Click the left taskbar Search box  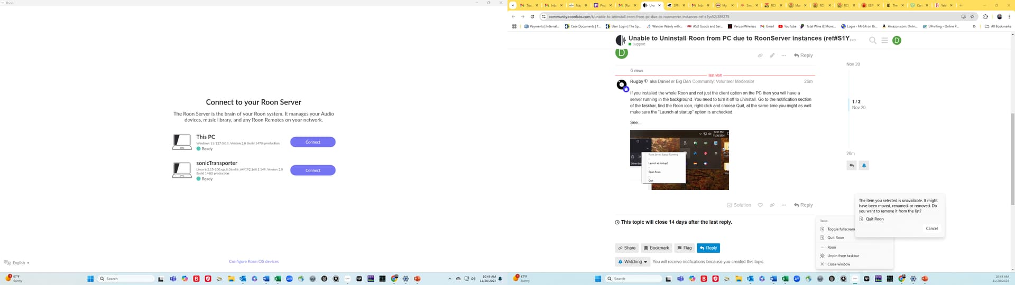[126, 279]
